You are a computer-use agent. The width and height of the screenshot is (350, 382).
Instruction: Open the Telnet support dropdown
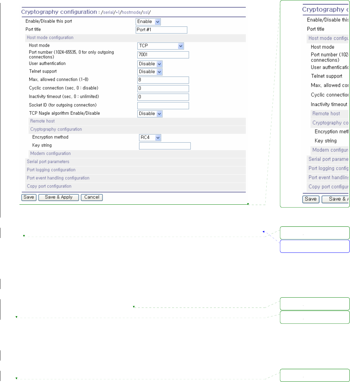[150, 72]
